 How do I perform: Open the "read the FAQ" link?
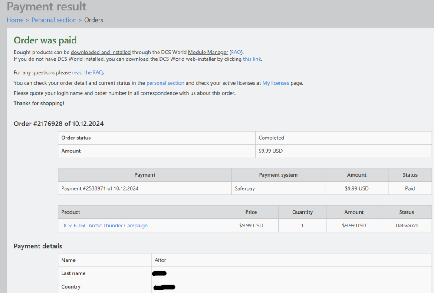[88, 72]
